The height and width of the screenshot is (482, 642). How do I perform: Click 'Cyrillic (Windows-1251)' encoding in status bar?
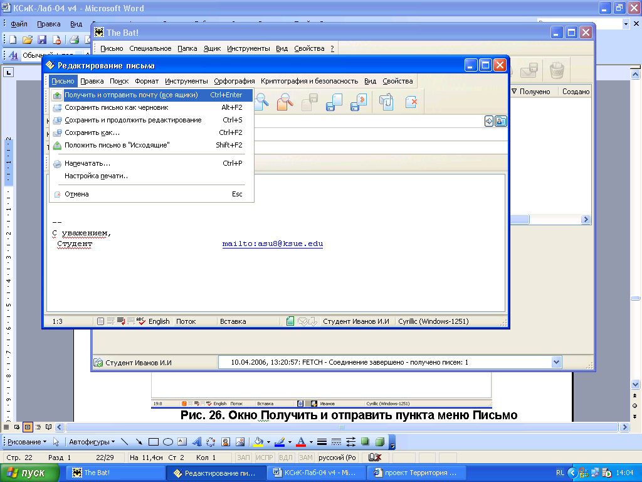pyautogui.click(x=433, y=322)
